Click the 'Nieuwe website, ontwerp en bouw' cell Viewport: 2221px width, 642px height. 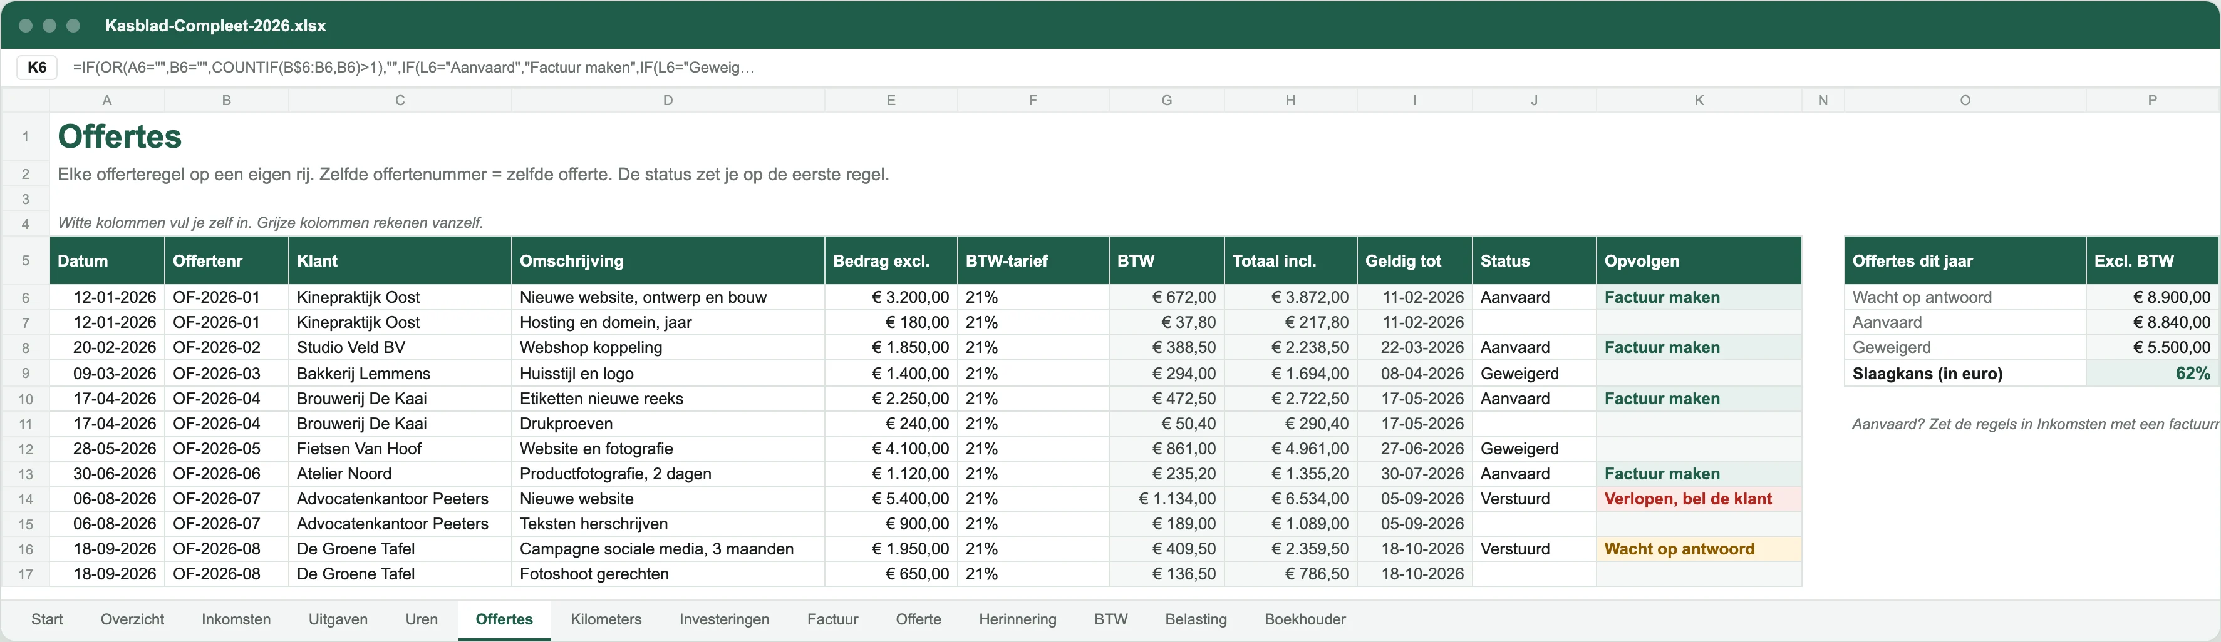tap(668, 297)
